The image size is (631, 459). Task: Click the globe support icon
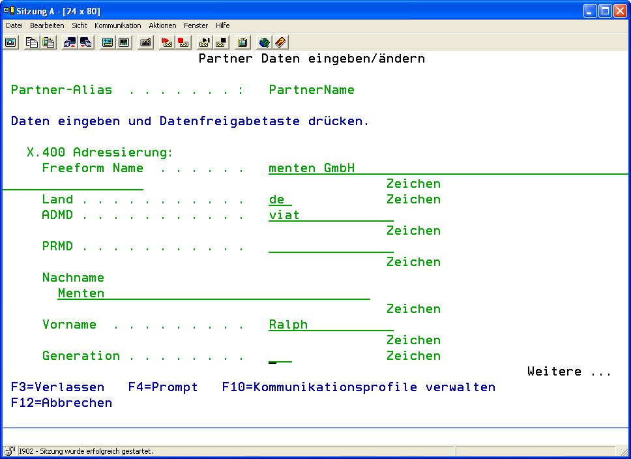coord(264,42)
